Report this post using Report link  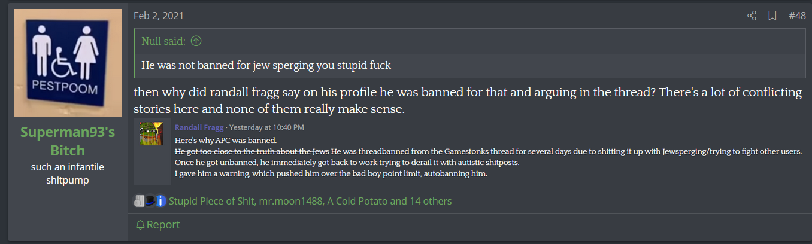(x=158, y=225)
